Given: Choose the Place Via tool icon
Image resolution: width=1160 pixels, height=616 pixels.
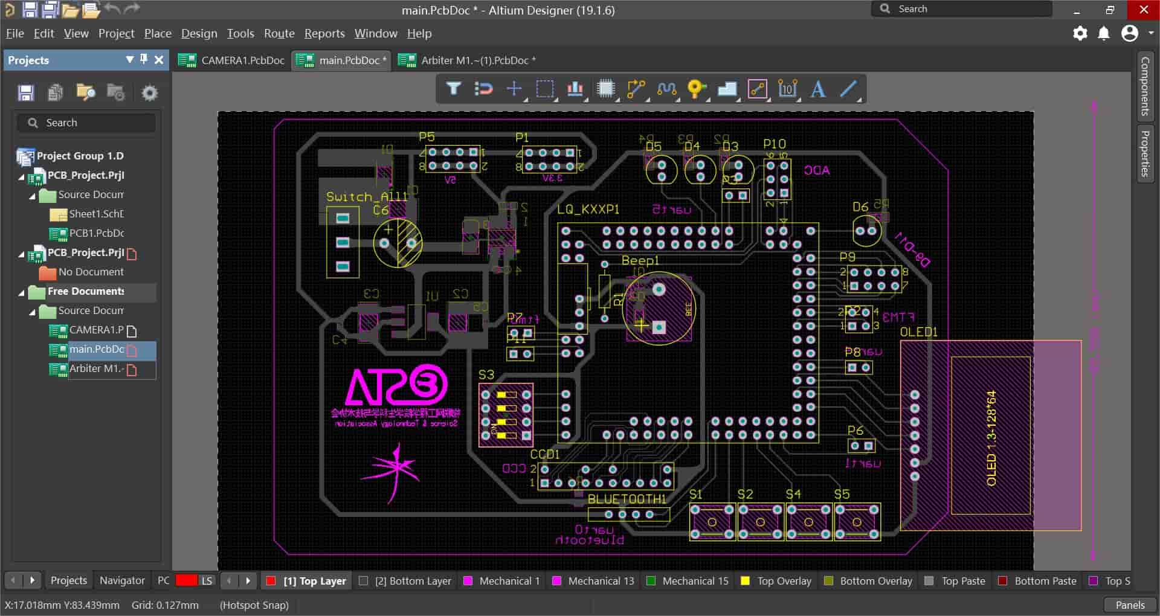Looking at the screenshot, I should click(696, 89).
